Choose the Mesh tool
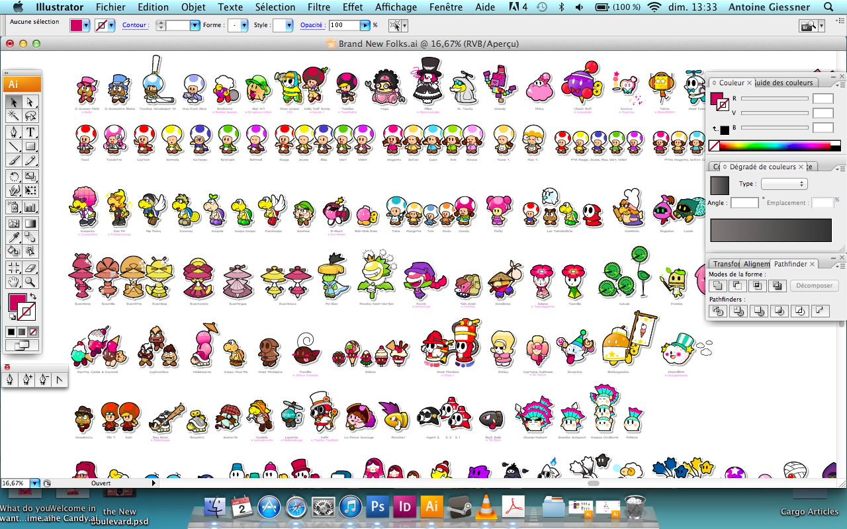 13,222
